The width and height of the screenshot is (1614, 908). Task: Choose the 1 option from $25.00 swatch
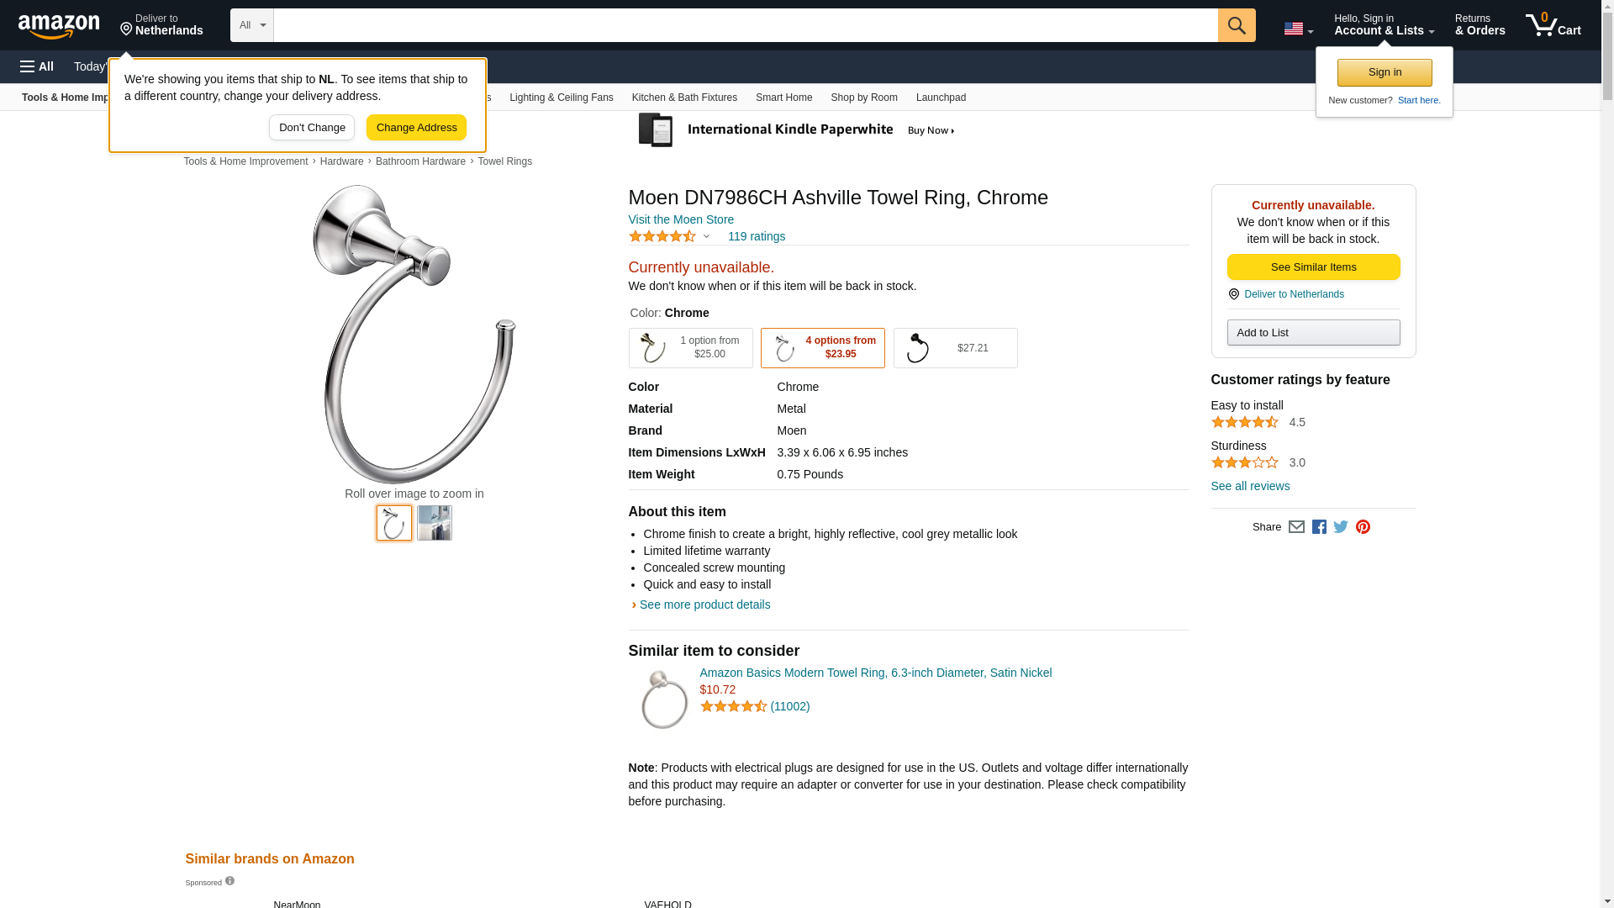(690, 348)
